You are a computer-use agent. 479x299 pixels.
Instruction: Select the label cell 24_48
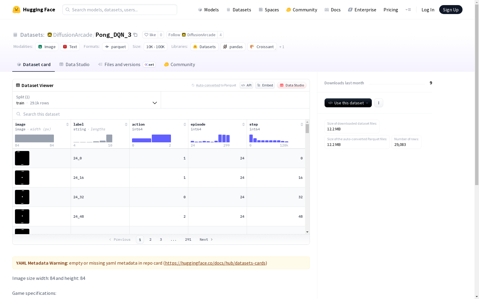(x=100, y=216)
